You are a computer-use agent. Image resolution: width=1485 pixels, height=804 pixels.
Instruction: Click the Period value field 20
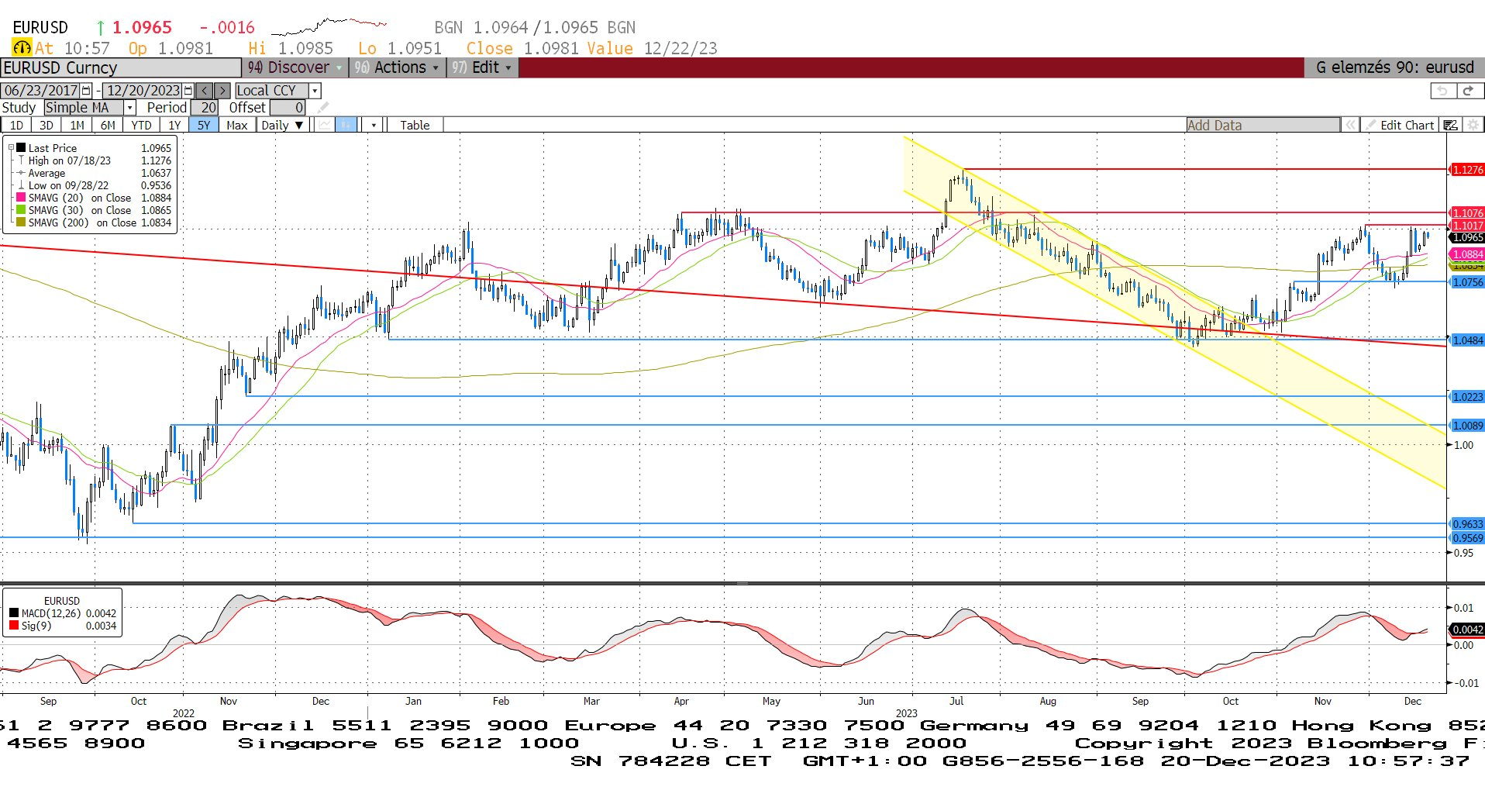[x=205, y=108]
